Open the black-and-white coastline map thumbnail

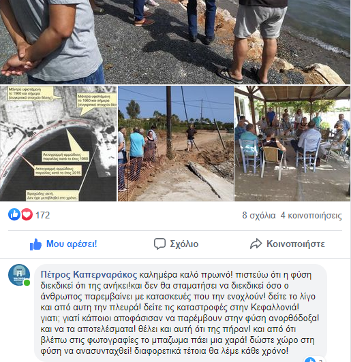(x=58, y=144)
